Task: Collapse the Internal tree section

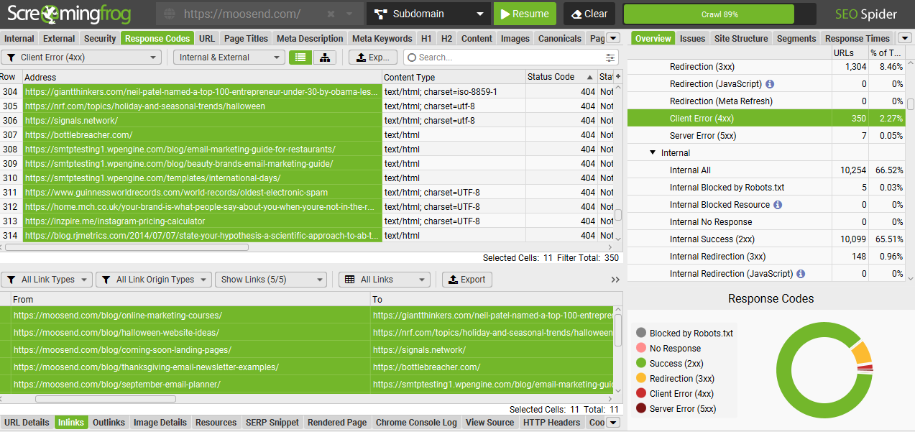Action: point(653,153)
